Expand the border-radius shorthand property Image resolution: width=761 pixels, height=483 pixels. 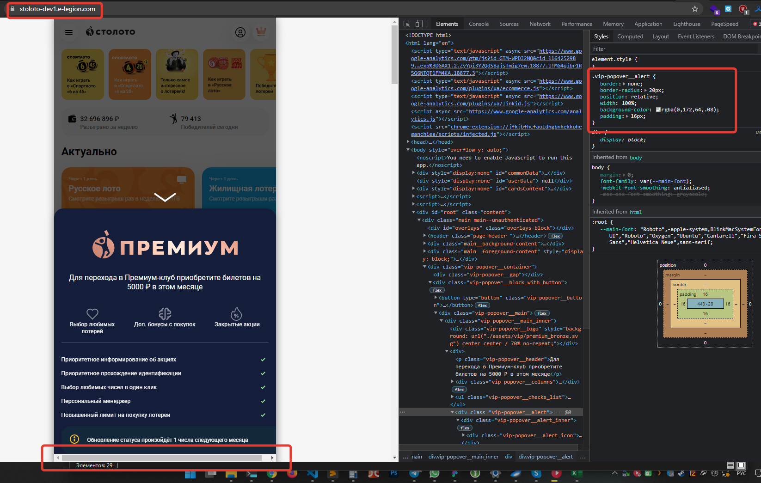coord(646,91)
